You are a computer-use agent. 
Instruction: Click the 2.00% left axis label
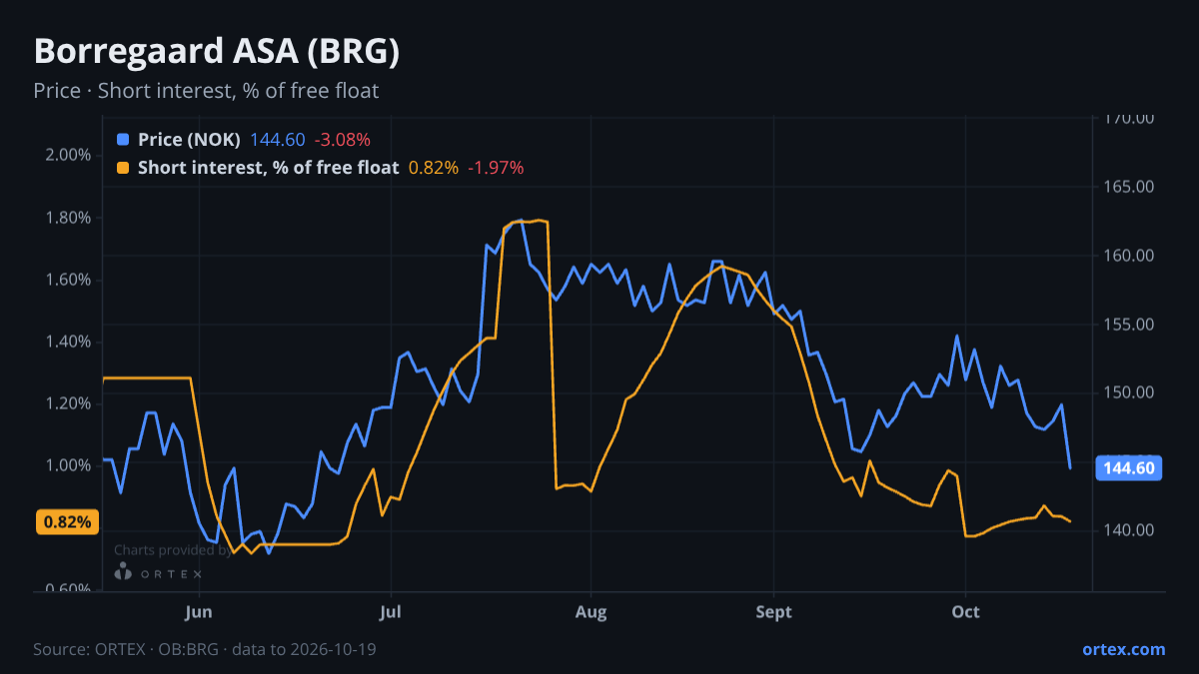[x=68, y=155]
